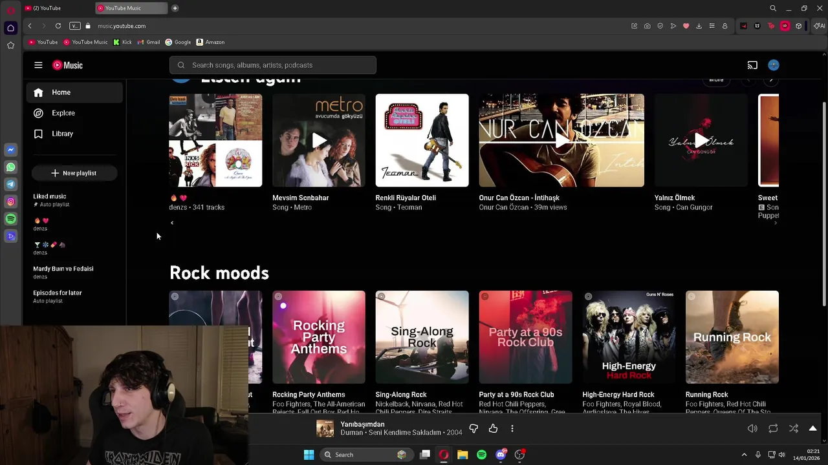Open Telegram in Opera sidebar

pos(10,185)
